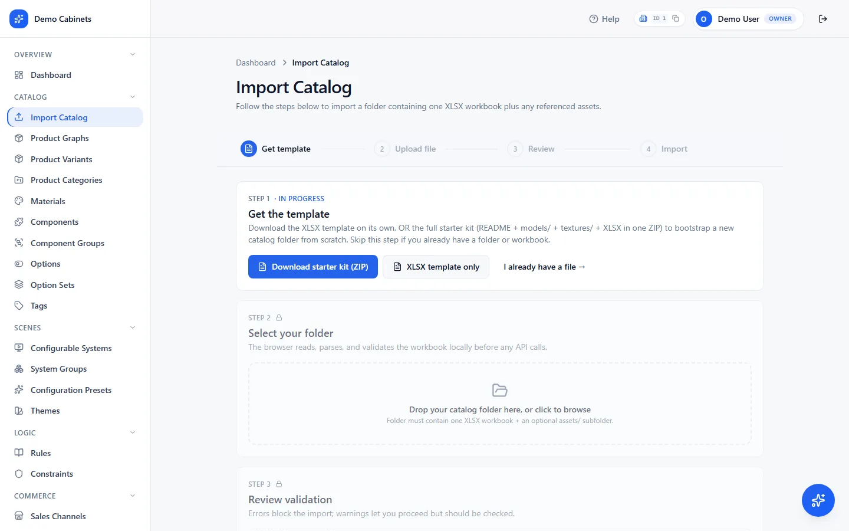Click the Product Variants icon
The height and width of the screenshot is (531, 849).
pyautogui.click(x=19, y=159)
